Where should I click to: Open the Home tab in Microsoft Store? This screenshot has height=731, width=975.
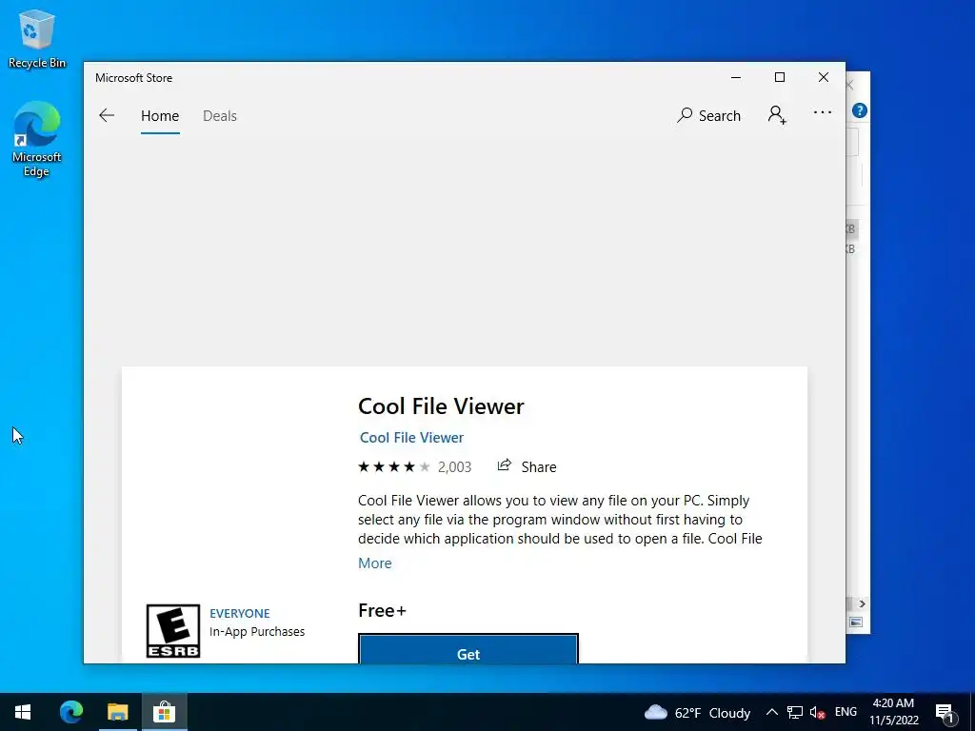[x=160, y=115]
